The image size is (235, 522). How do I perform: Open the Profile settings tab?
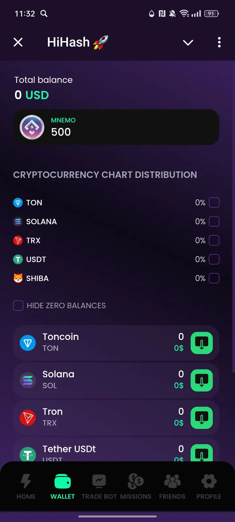tap(209, 486)
